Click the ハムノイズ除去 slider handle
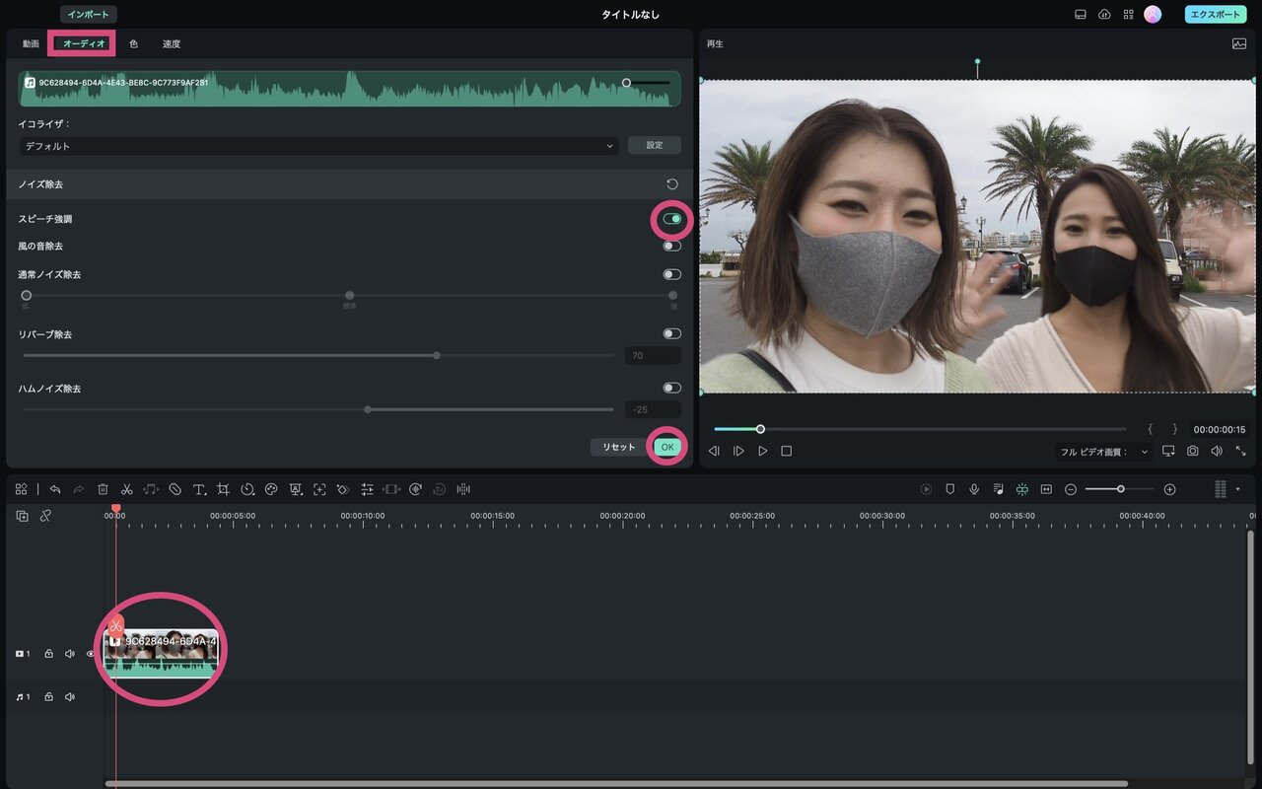 pos(368,409)
